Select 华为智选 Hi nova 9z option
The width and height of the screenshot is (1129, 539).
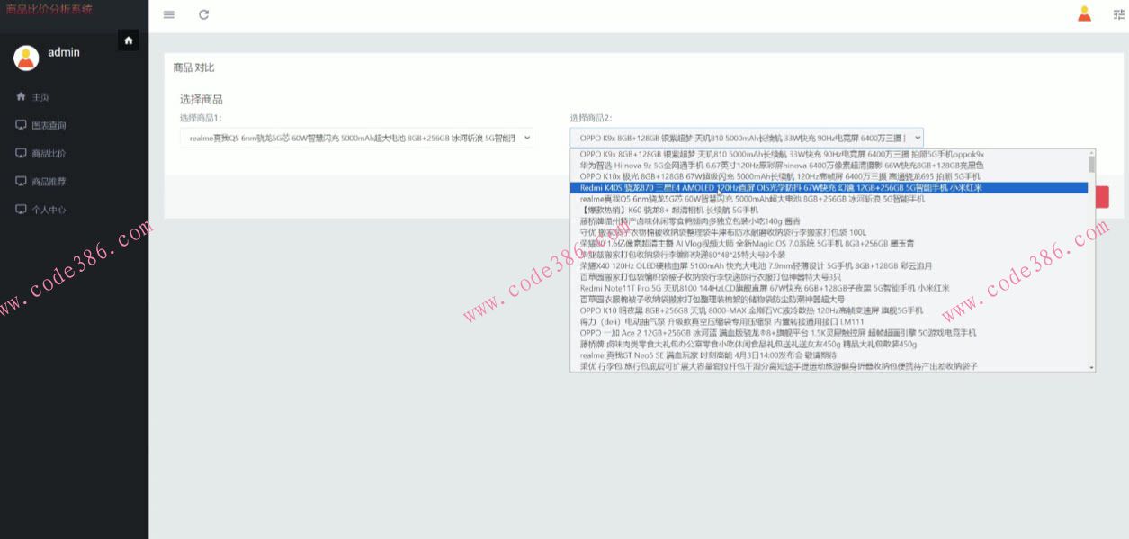pos(829,166)
